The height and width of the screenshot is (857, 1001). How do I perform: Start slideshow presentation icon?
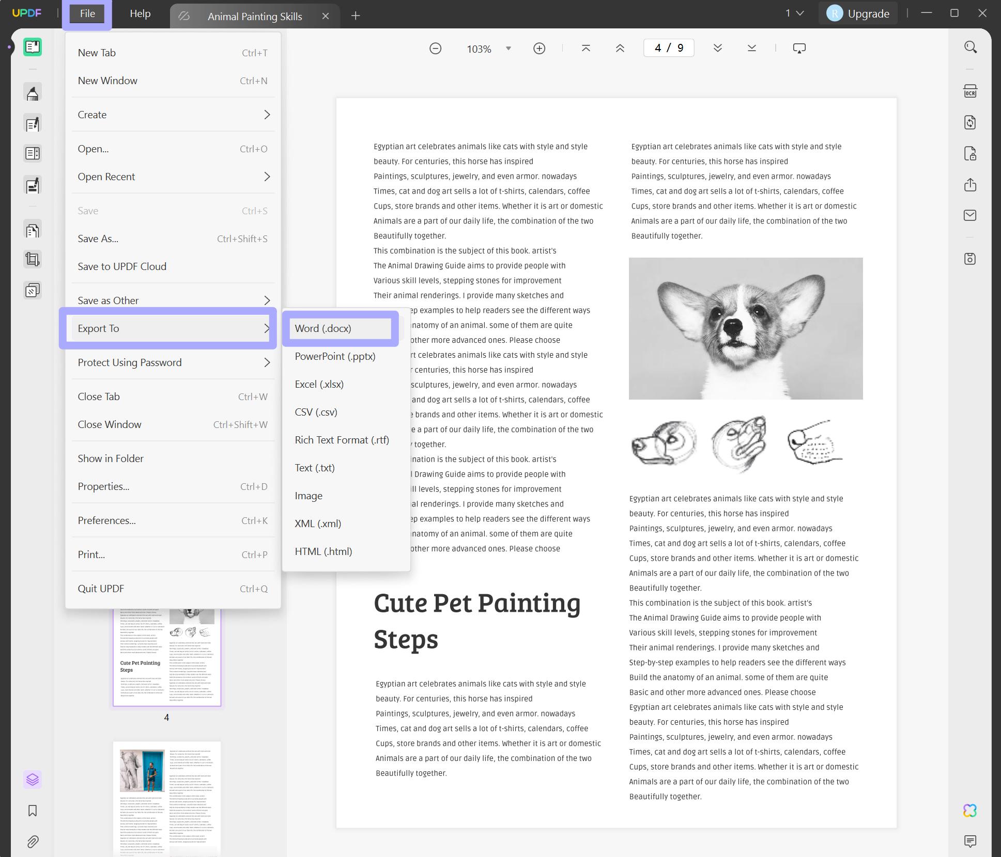point(799,48)
